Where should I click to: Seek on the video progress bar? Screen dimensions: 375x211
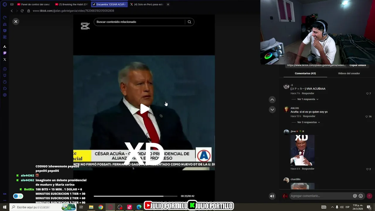click(135, 196)
